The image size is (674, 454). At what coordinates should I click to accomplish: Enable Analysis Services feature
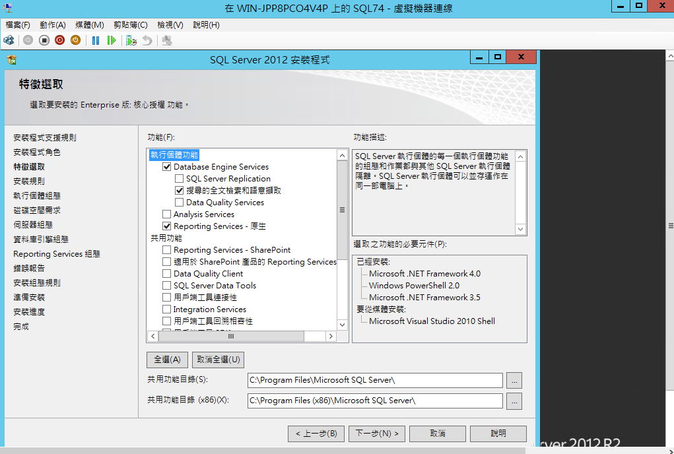point(167,214)
